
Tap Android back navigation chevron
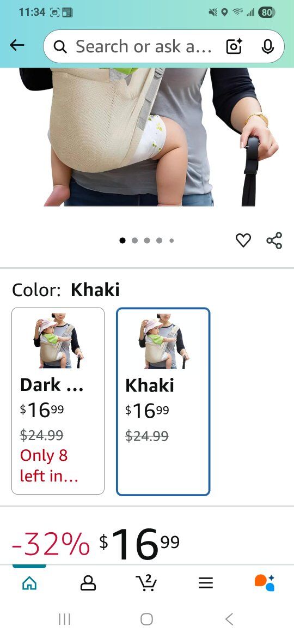point(229,619)
